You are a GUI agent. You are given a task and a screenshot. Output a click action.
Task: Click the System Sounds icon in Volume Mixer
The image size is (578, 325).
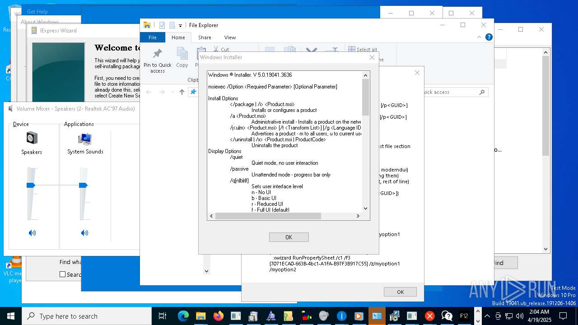(x=85, y=139)
